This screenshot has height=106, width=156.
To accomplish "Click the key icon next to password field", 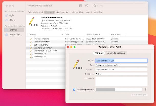I will 146,90.
